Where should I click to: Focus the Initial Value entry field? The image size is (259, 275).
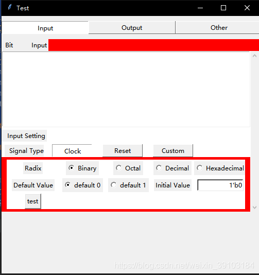click(x=220, y=185)
